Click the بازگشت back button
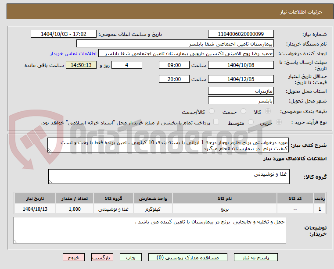This screenshot has width=334, height=269. coord(102,257)
